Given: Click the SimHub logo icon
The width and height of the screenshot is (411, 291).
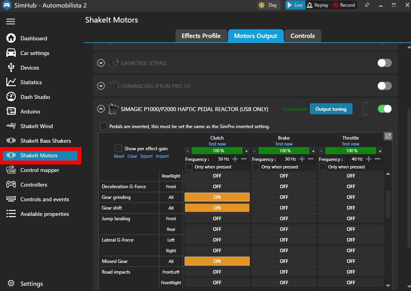Looking at the screenshot, I should 7,5.
